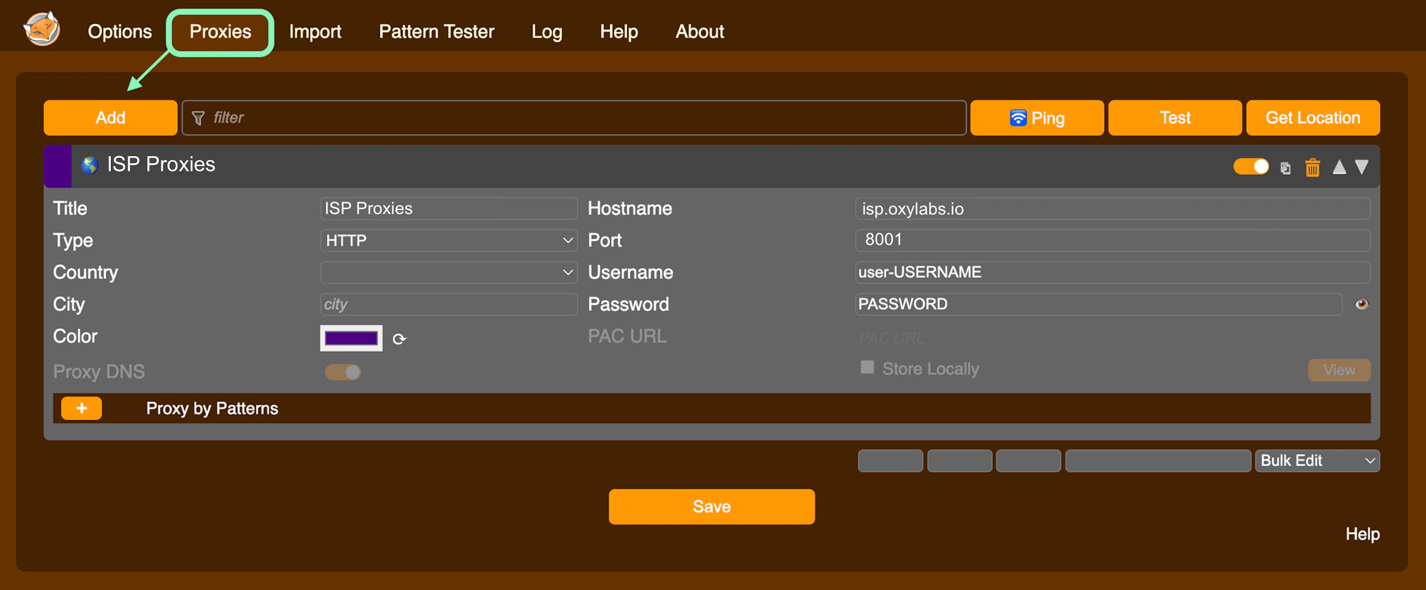The width and height of the screenshot is (1426, 590).
Task: Click the globe icon beside ISP Proxies
Action: [89, 165]
